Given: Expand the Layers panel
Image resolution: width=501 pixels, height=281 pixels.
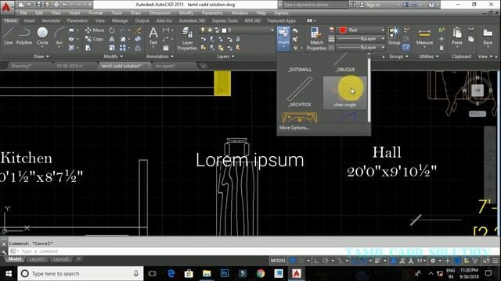Looking at the screenshot, I should [225, 56].
